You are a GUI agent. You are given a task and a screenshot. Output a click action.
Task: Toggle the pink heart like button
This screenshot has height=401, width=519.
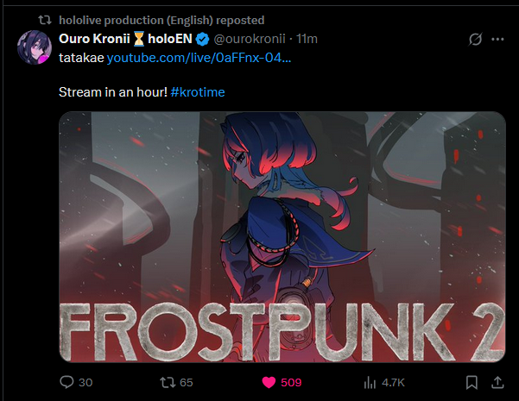coord(268,382)
